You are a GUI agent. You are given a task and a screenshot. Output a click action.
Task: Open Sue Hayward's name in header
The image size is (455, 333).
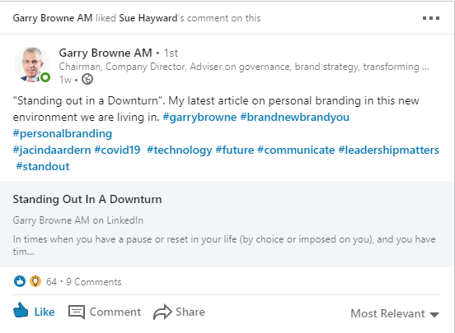148,18
